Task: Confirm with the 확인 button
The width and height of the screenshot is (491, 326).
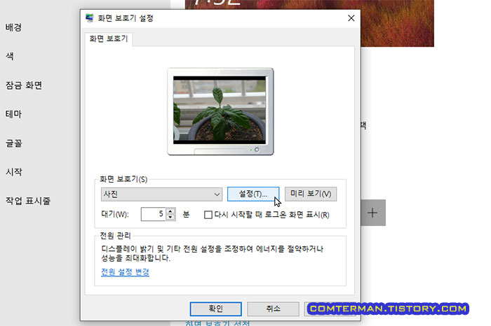Action: pos(216,309)
